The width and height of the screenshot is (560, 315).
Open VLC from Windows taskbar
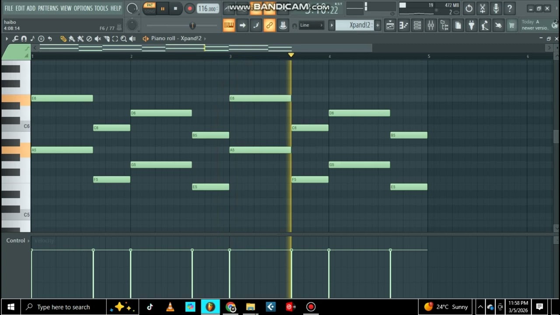coord(170,307)
